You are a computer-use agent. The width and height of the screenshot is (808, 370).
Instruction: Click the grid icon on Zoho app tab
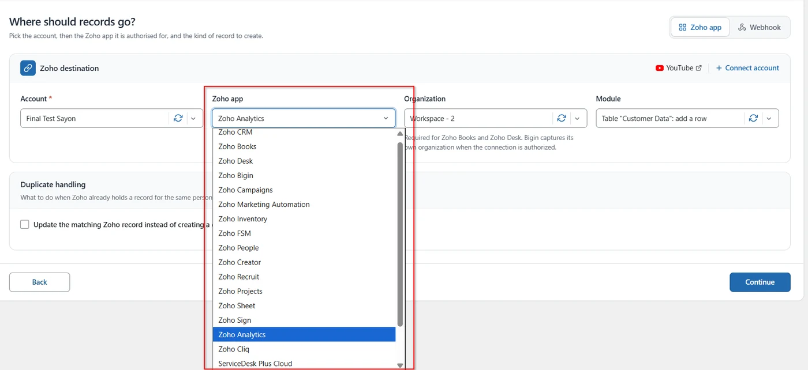pos(682,27)
